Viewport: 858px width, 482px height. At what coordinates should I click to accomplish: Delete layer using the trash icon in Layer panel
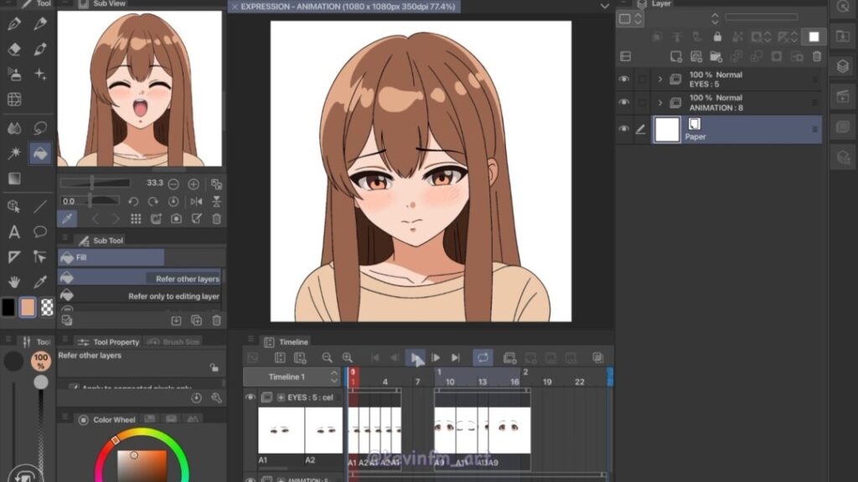pyautogui.click(x=818, y=56)
